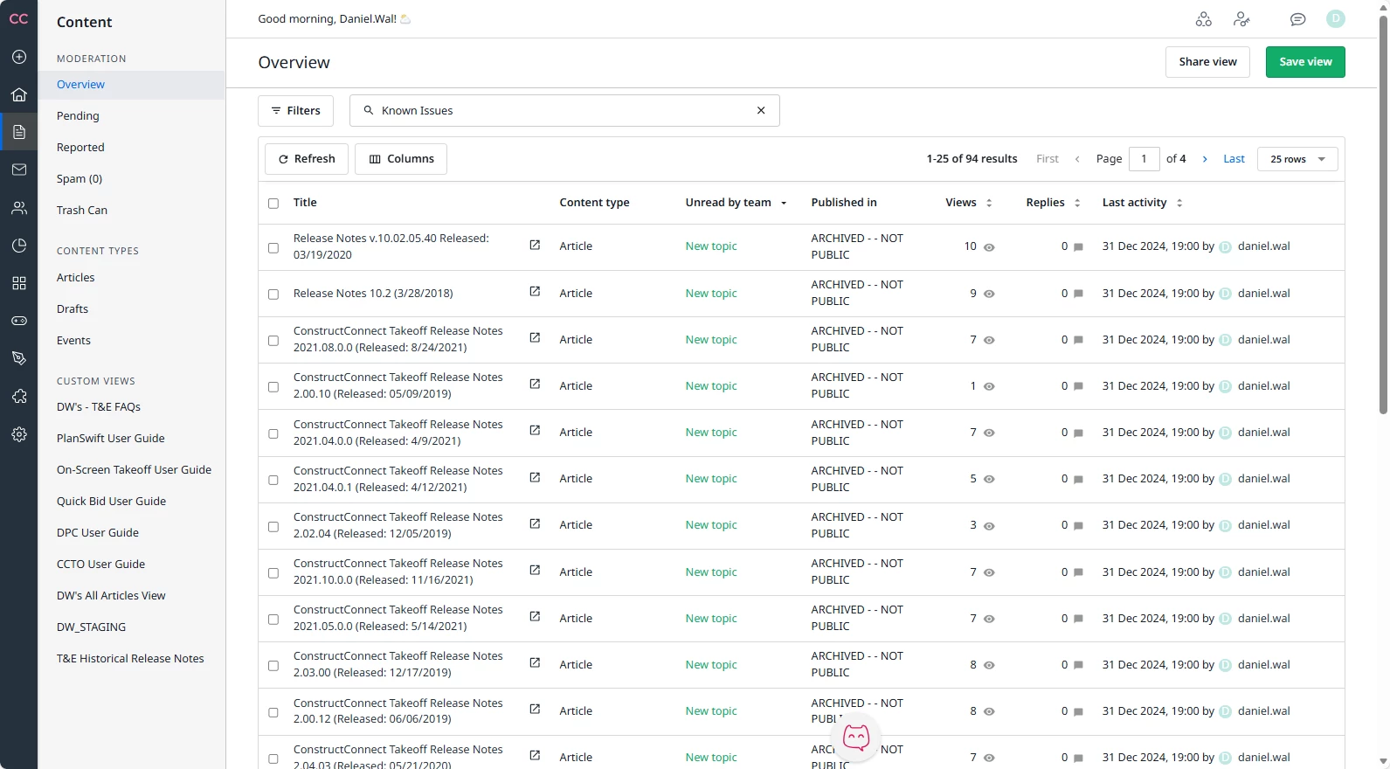Click the page number input field
The width and height of the screenshot is (1390, 769).
click(x=1144, y=159)
